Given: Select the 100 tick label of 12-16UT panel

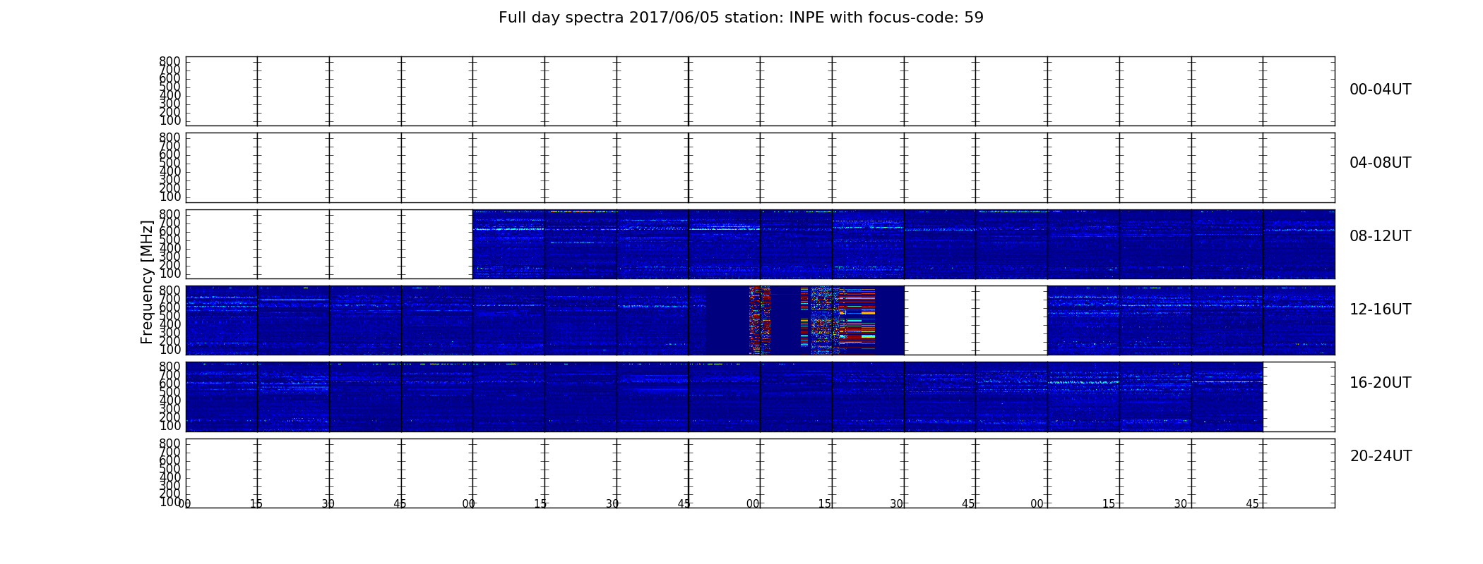Looking at the screenshot, I should point(169,350).
